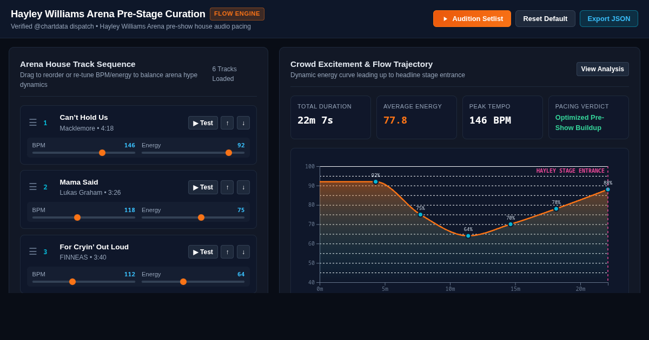Move Can't Hold Us down with arrow

(x=243, y=123)
